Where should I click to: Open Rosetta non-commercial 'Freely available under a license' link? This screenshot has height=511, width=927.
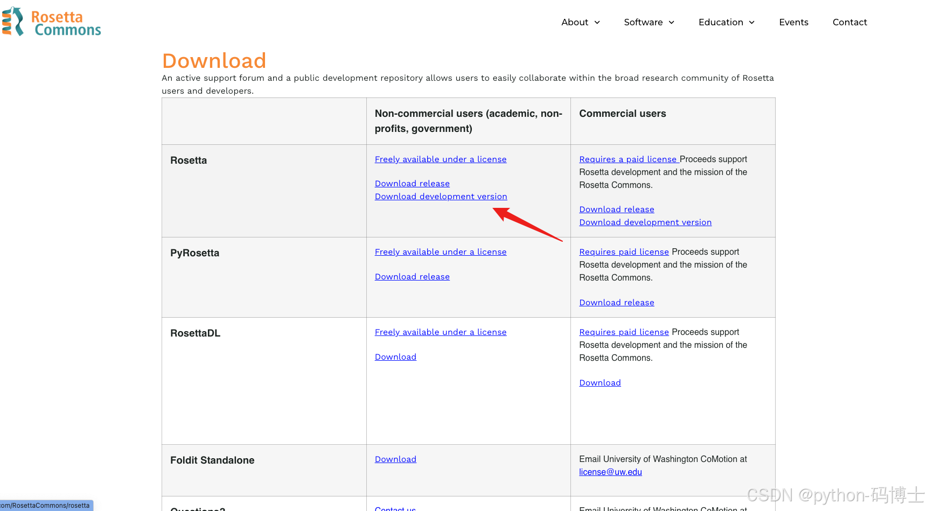click(441, 159)
